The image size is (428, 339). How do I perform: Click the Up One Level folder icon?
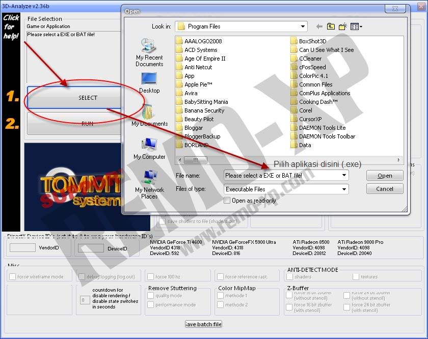[x=331, y=26]
